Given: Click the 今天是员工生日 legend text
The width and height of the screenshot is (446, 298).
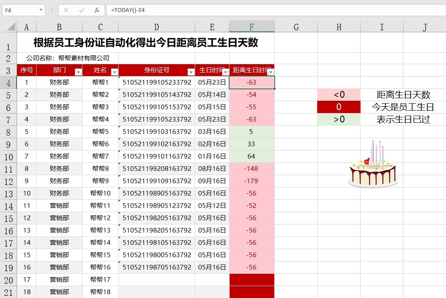Looking at the screenshot, I should 403,107.
